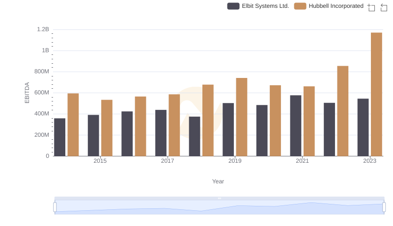393x226 pixels.
Task: Click the Elbit Systems 2023 bar
Action: pos(363,127)
